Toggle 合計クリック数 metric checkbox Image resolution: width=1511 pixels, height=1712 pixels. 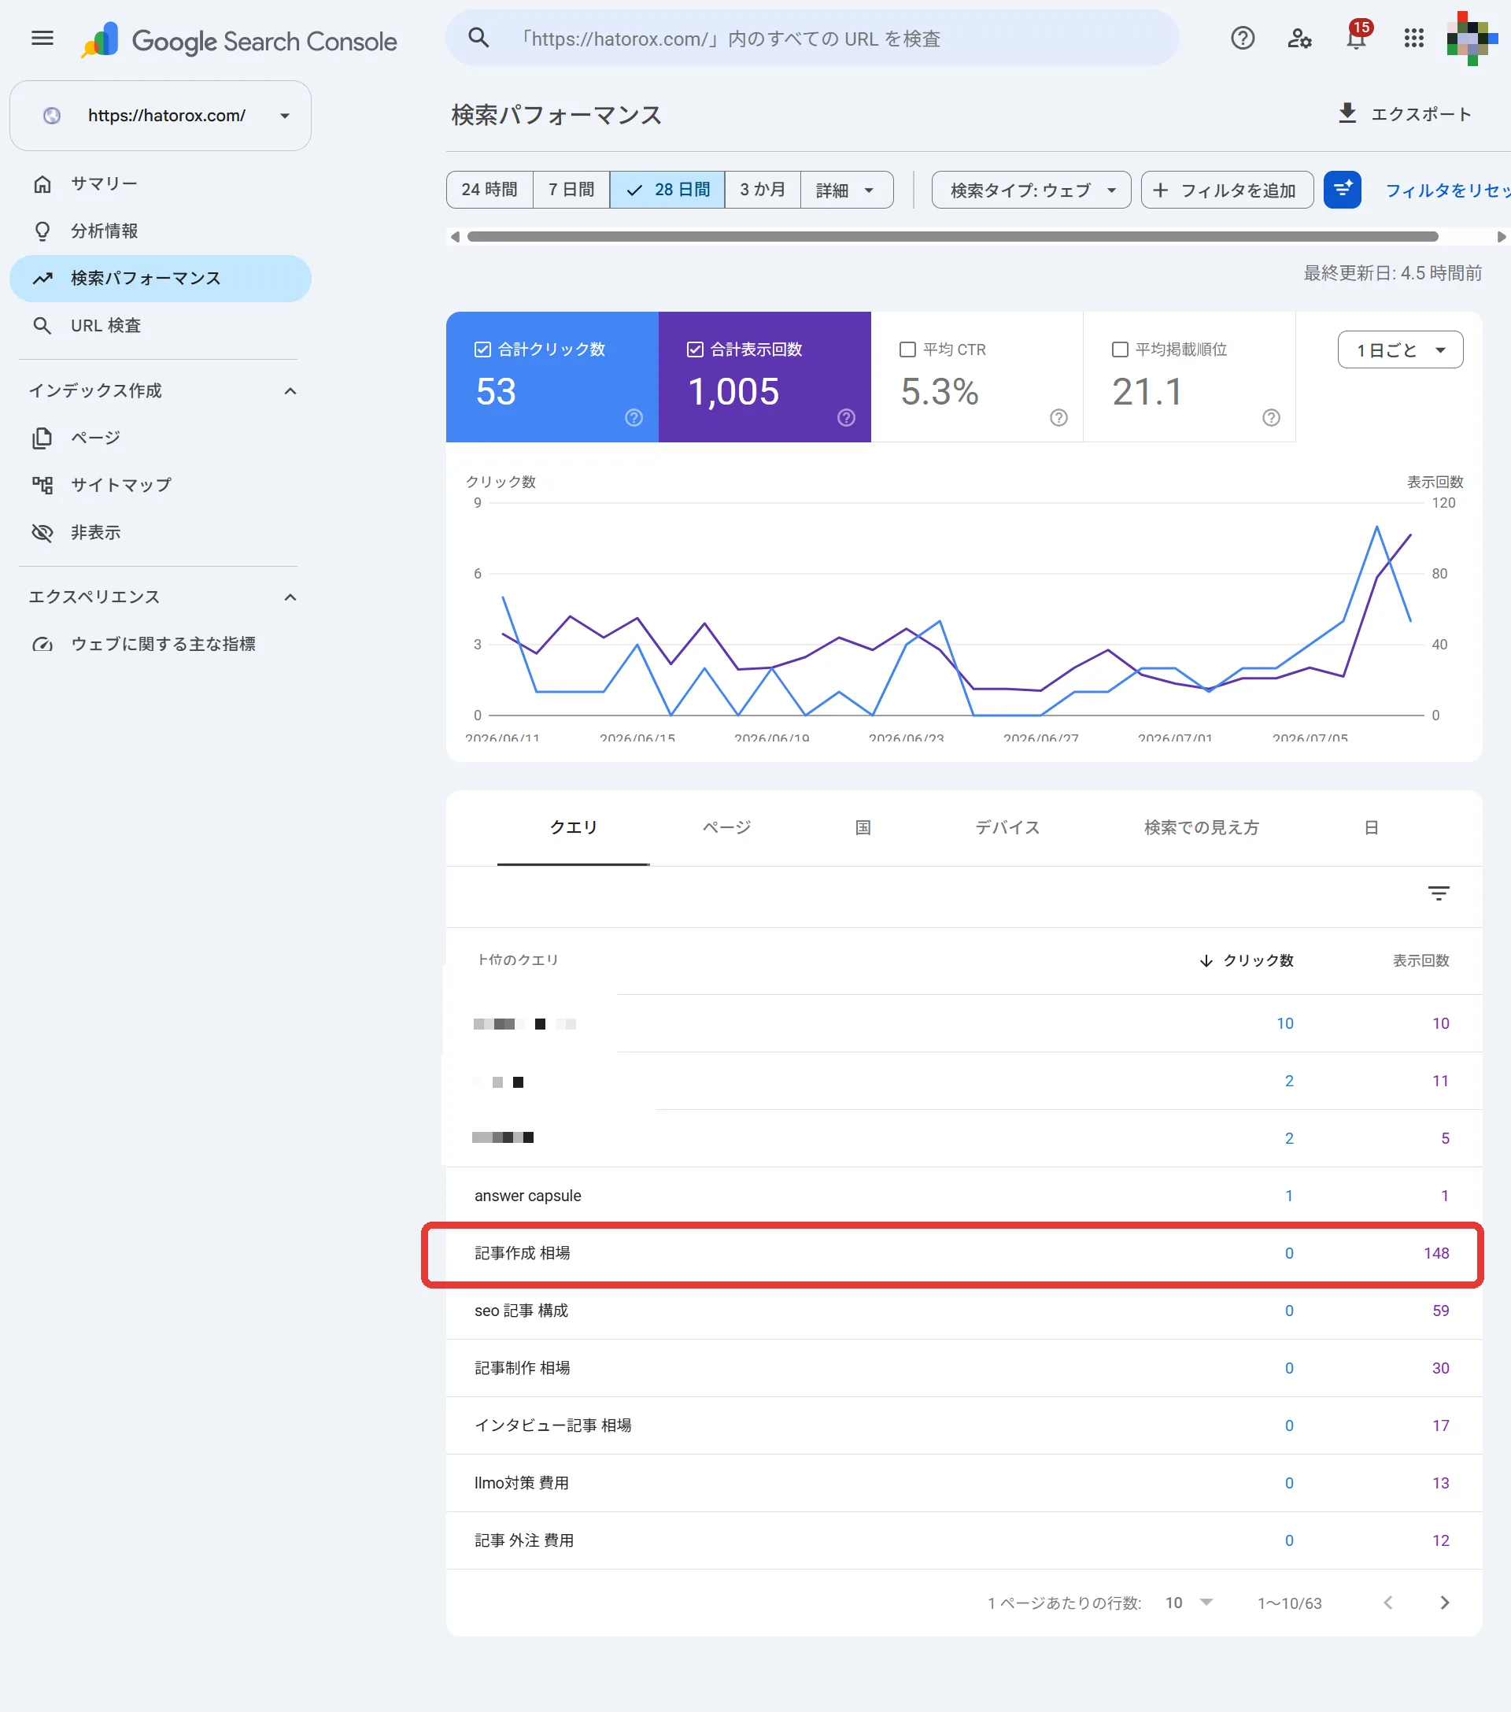(482, 349)
